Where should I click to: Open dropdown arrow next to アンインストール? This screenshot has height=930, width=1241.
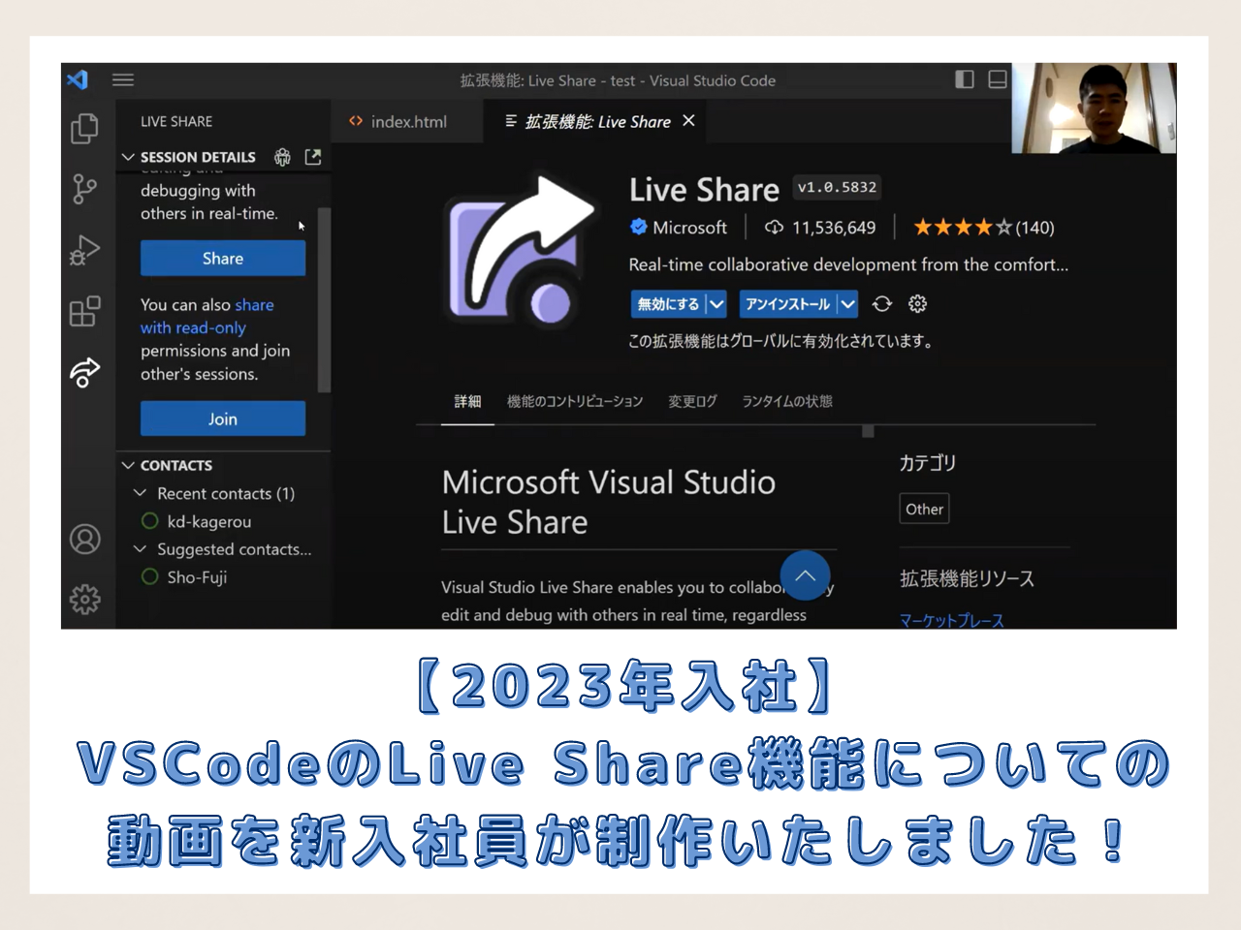[x=848, y=304]
